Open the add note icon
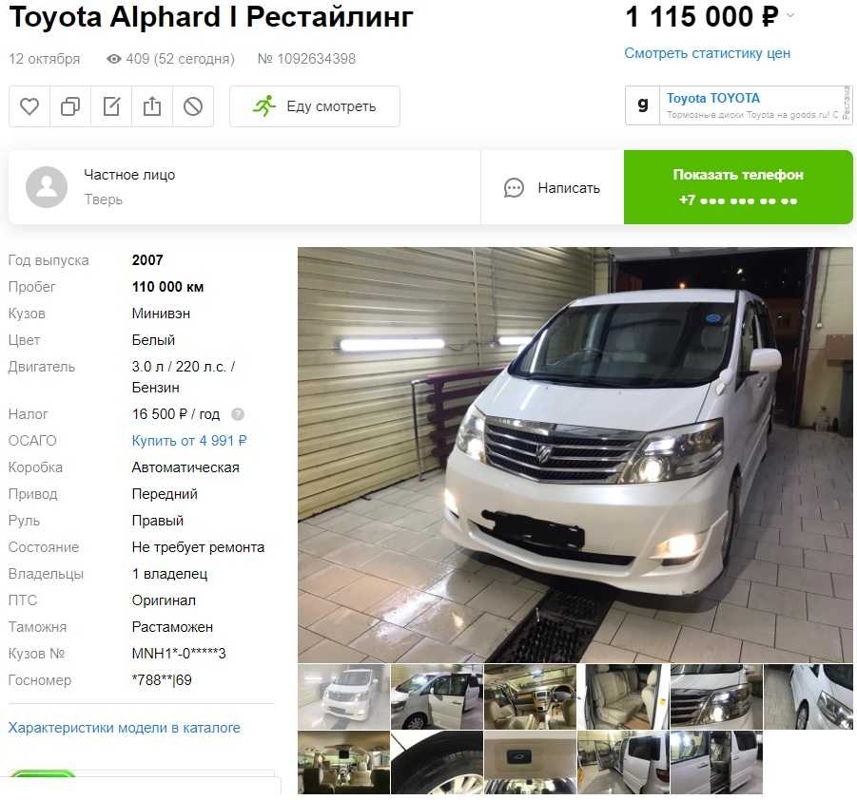 coord(111,106)
